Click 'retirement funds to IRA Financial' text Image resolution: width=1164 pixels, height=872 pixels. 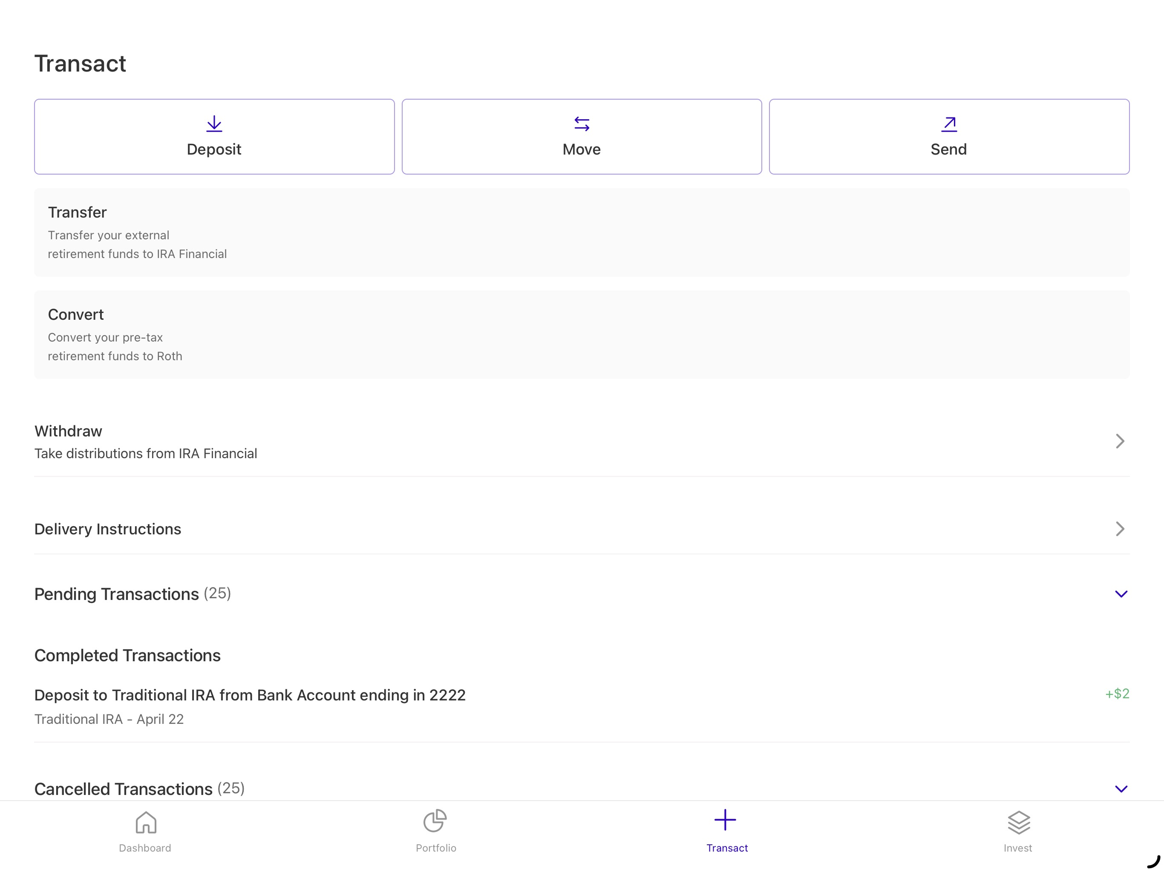point(137,254)
